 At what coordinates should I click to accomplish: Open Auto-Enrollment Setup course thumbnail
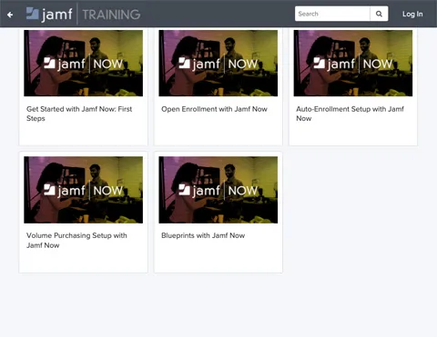pyautogui.click(x=353, y=63)
